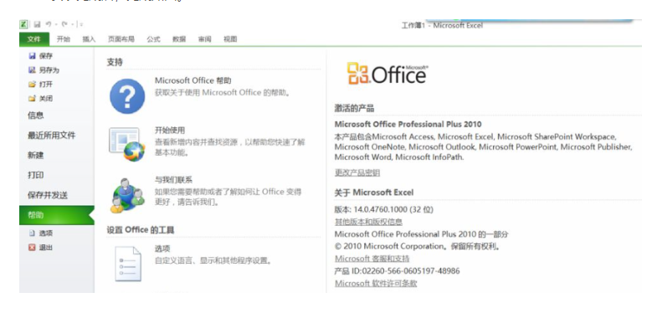The height and width of the screenshot is (313, 657).
Task: Click the 与我们联系 people icon
Action: pos(127,195)
